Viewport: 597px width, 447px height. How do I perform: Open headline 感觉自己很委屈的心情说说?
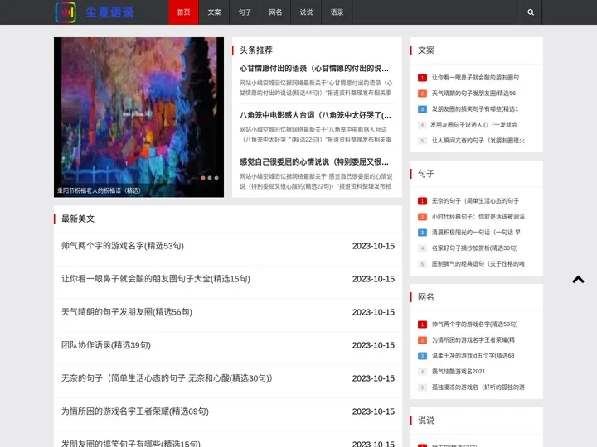coord(314,162)
